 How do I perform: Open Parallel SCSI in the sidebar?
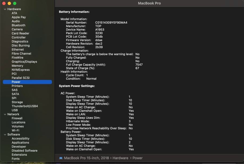[20, 78]
